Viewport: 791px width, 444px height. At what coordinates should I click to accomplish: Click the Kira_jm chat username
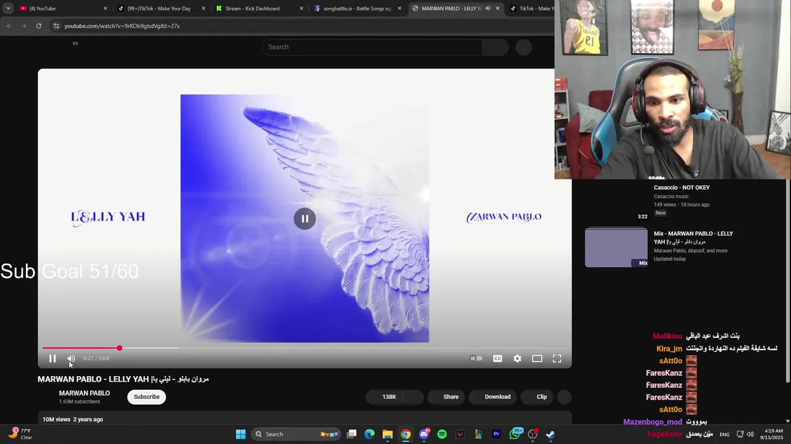click(x=669, y=348)
